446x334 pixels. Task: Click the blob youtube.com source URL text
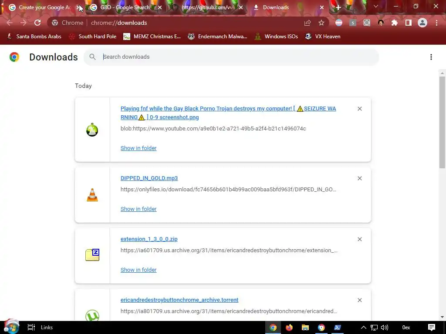(213, 129)
